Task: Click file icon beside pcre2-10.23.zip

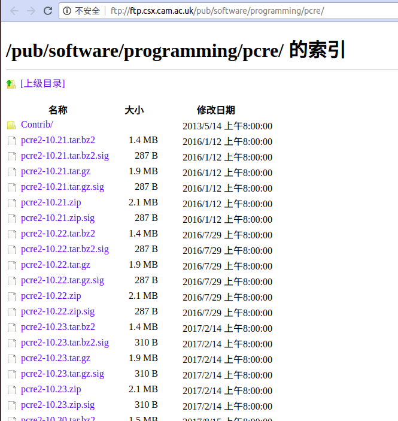Action: click(11, 390)
